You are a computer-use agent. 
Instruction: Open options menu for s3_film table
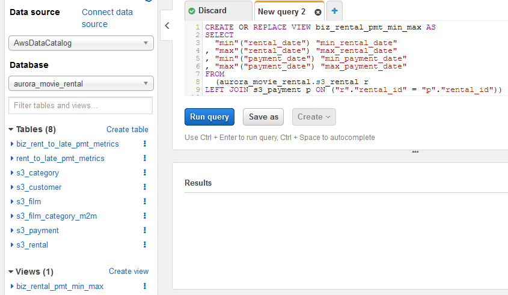145,202
